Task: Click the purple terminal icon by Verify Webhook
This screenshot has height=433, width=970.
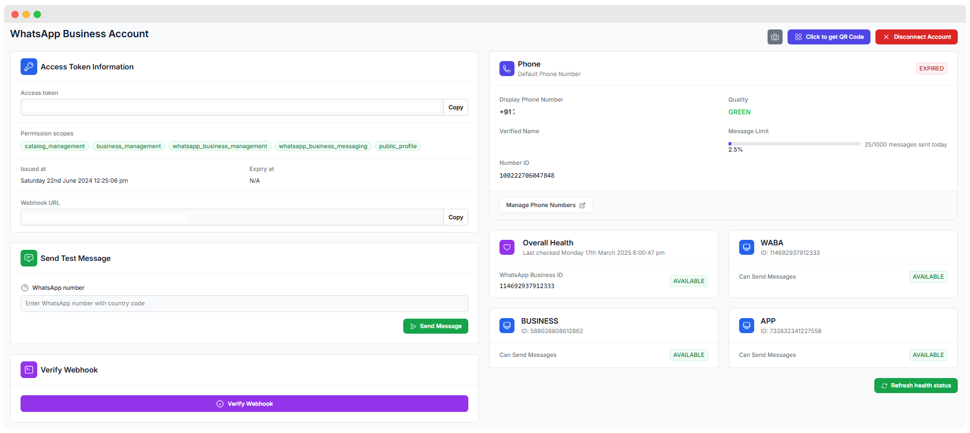Action: click(29, 370)
